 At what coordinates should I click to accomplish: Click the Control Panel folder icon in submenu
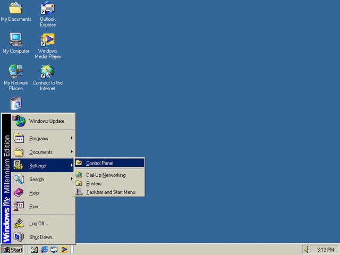[79, 163]
